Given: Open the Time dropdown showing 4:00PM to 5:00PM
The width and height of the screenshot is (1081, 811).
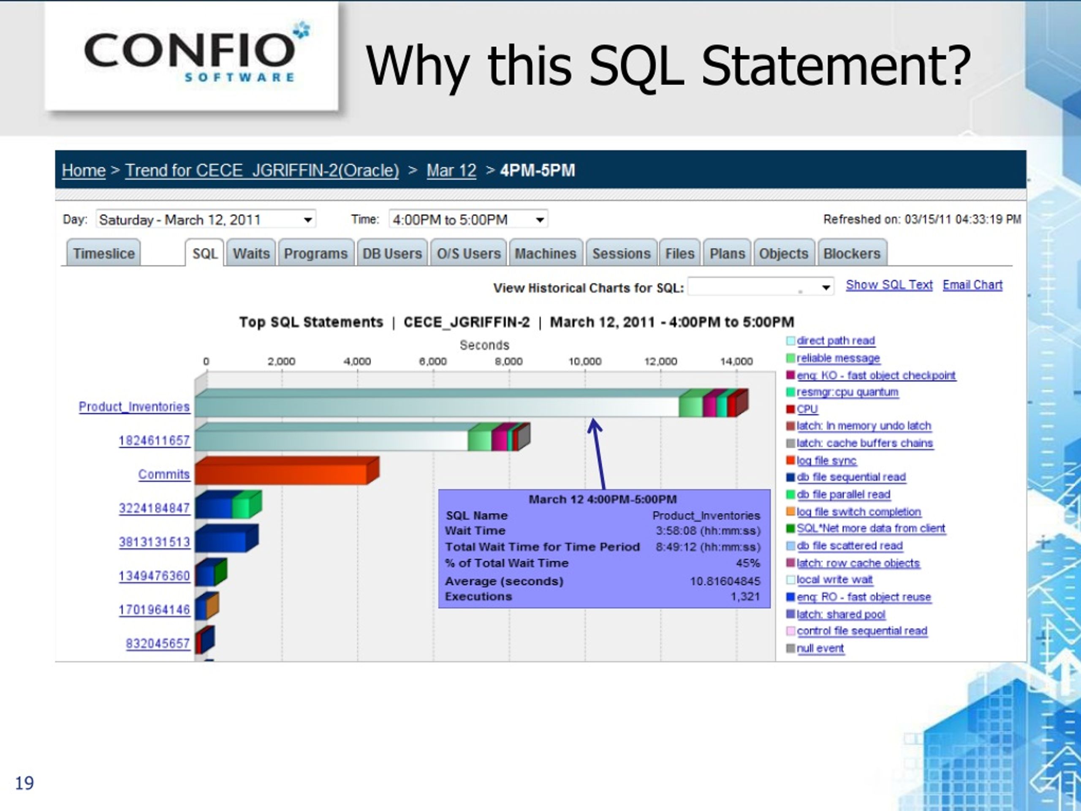Looking at the screenshot, I should (x=468, y=220).
